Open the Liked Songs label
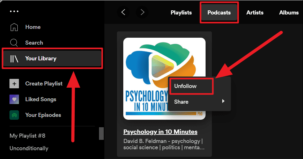 point(41,99)
